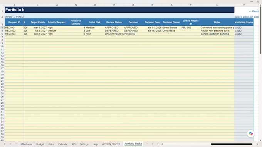
Task: Select the vertical scrollbar thumb
Action: click(x=260, y=30)
